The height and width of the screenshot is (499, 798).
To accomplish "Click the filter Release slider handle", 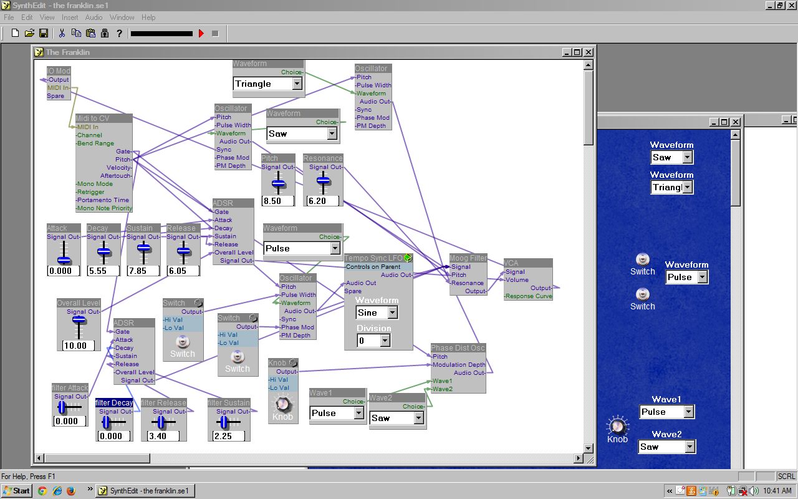I will (x=161, y=423).
